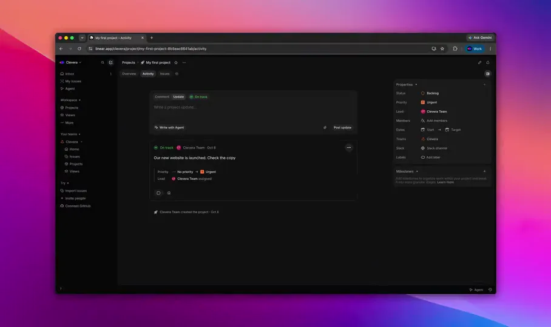Open the Agent button in bottom bar
This screenshot has width=551, height=327.
click(x=476, y=290)
